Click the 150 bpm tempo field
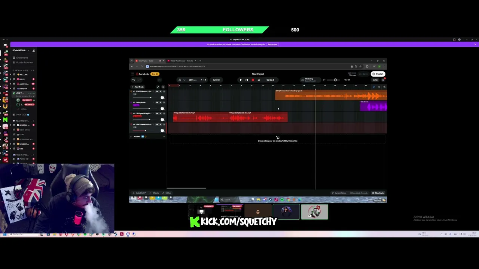Viewport: 479px width, 269px height. click(193, 80)
